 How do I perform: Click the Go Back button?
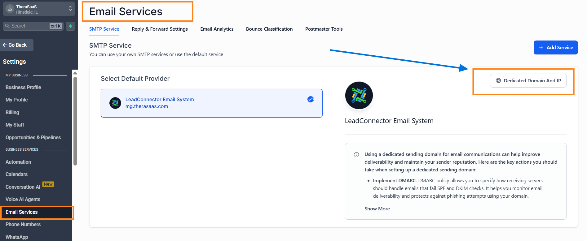click(x=17, y=45)
